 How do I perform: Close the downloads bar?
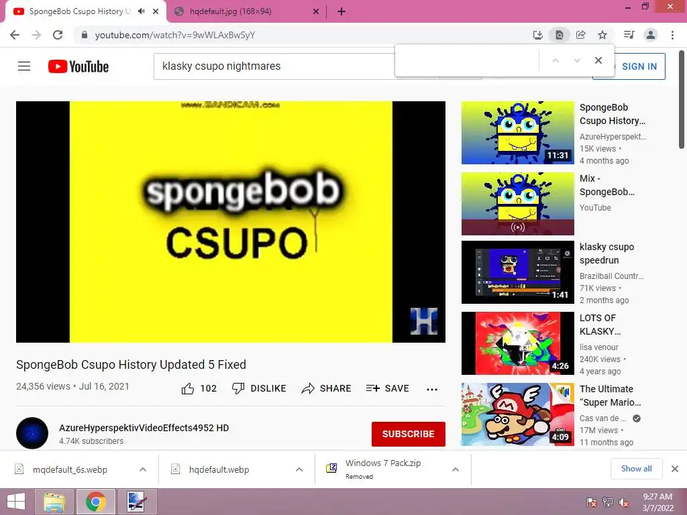pos(675,469)
